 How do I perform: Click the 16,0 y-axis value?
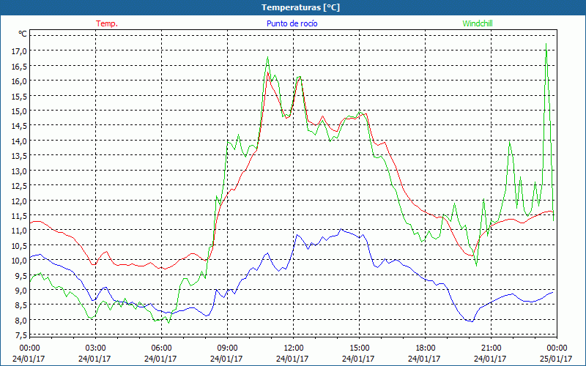(x=20, y=81)
